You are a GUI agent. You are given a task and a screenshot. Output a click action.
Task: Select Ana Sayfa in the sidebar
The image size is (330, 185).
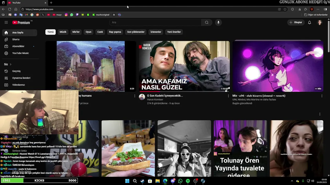(x=20, y=33)
